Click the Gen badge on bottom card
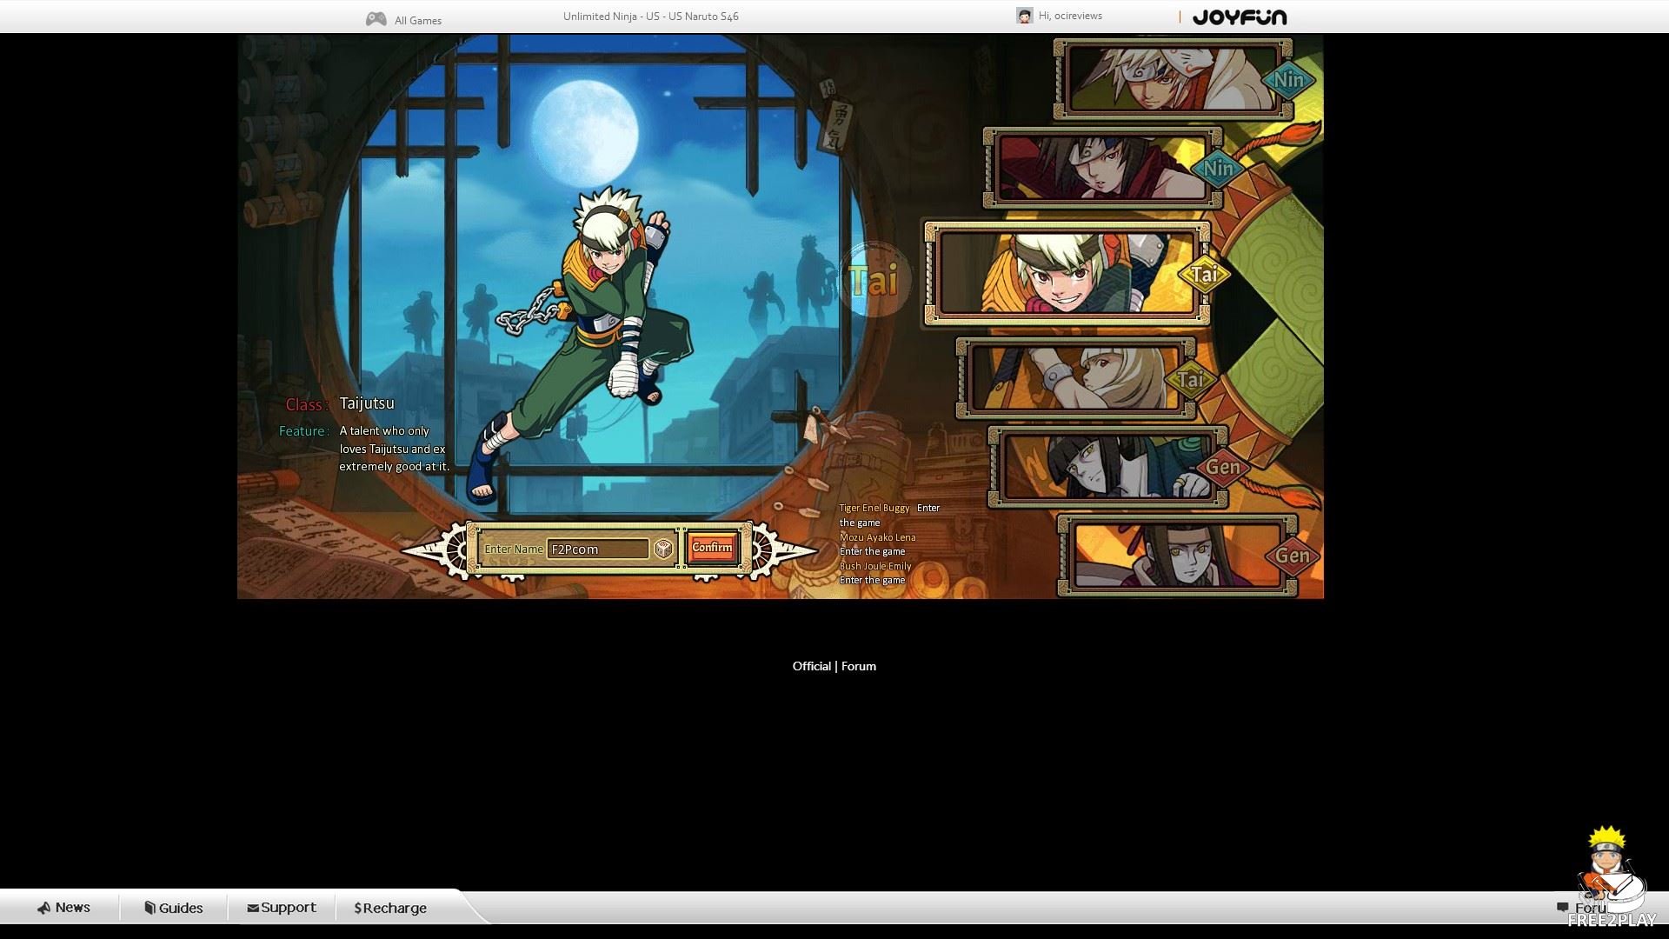 (1292, 556)
